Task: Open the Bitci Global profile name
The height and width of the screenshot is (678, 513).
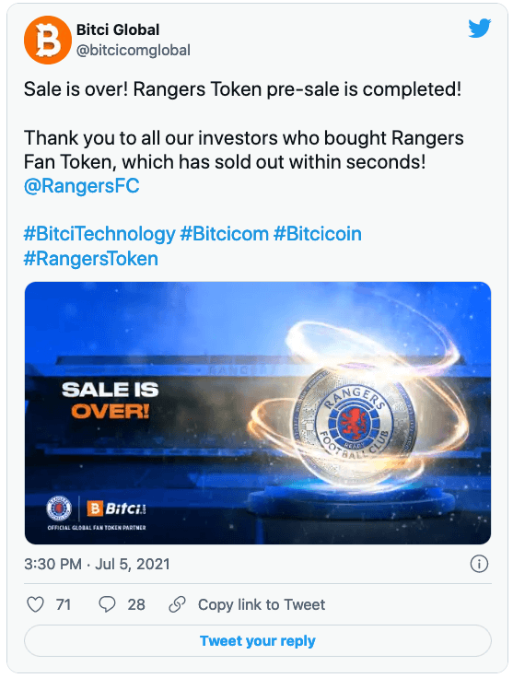Action: point(118,29)
